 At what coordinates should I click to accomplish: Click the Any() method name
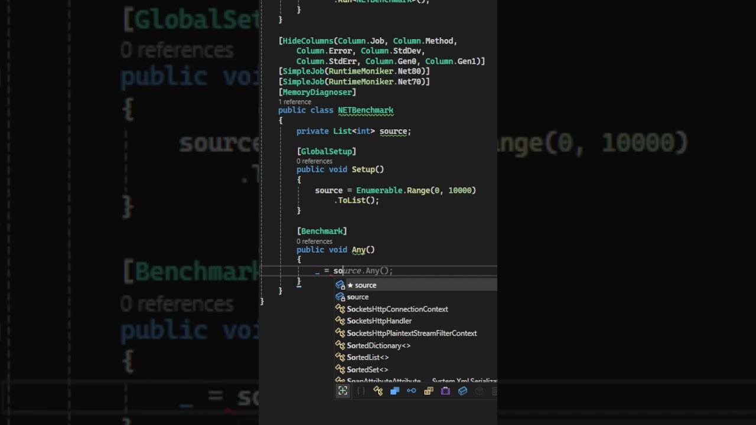pos(363,250)
